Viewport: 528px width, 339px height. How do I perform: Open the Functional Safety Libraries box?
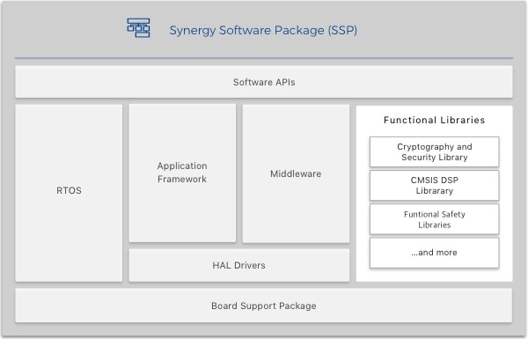pyautogui.click(x=435, y=219)
